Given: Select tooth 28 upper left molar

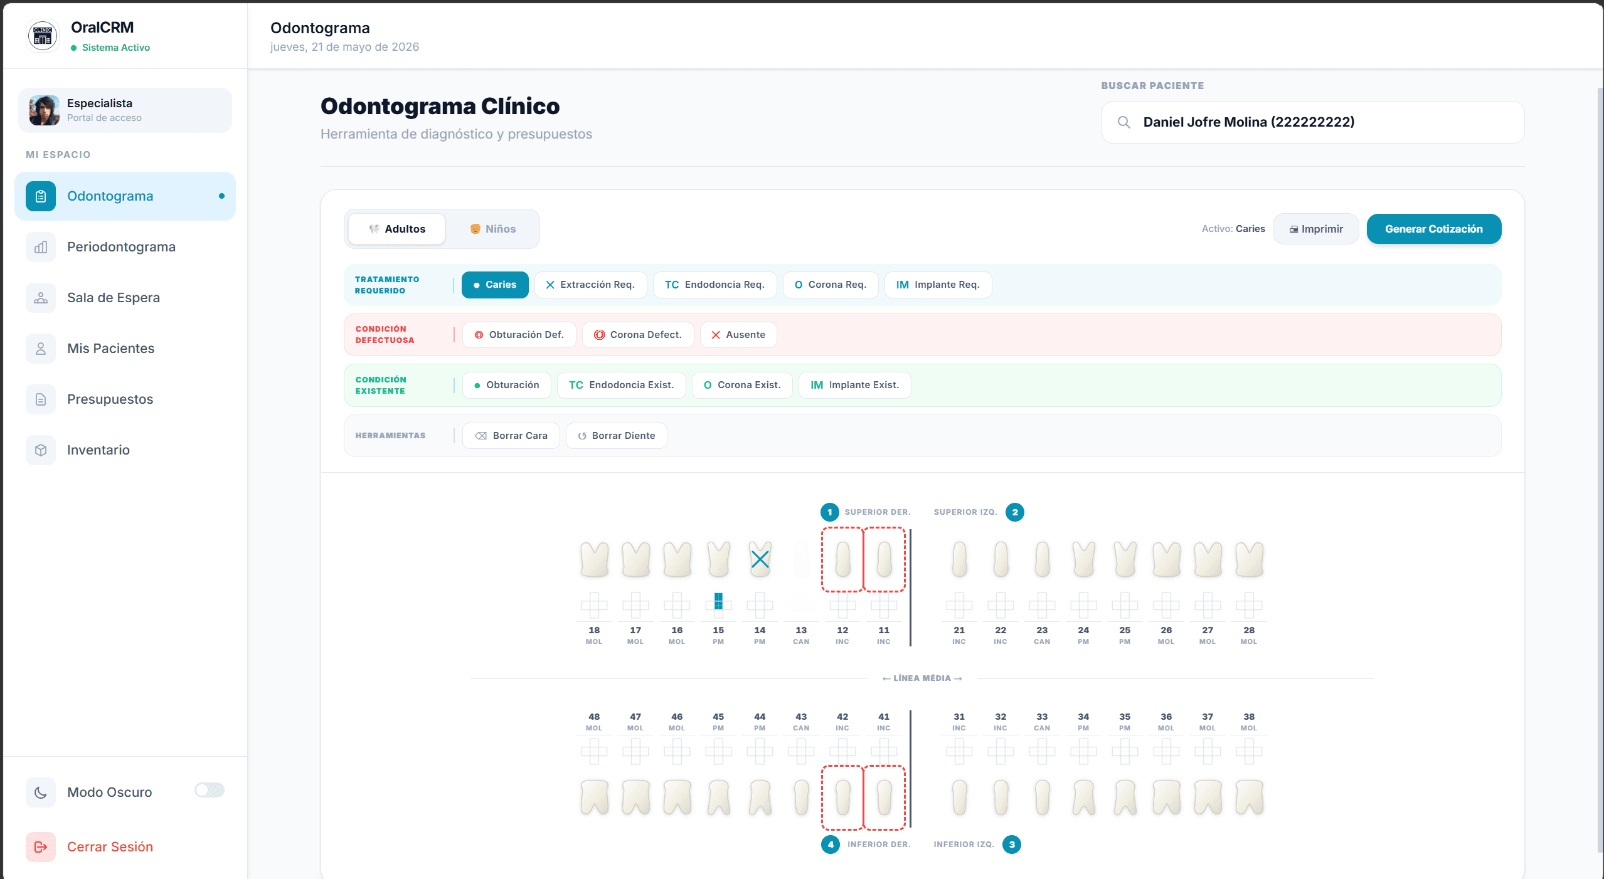Looking at the screenshot, I should 1249,559.
